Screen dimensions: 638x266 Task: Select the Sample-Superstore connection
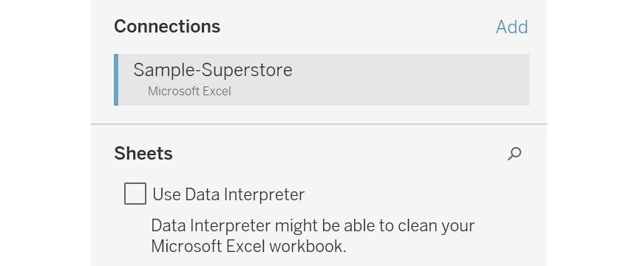click(x=322, y=80)
